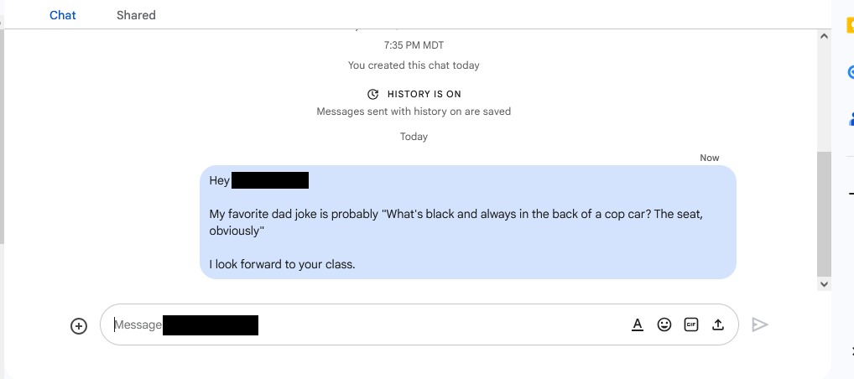Click the HISTORY IS ON label
Image resolution: width=854 pixels, height=379 pixels.
coord(424,94)
